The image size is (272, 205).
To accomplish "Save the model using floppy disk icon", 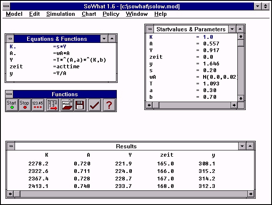I will (80, 105).
